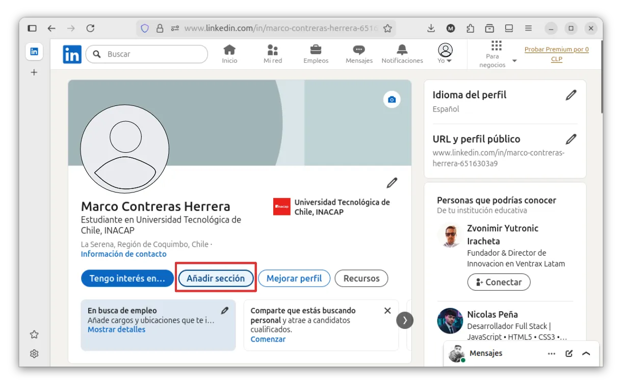This screenshot has width=622, height=387.
Task: Click Conectar for Zvonimir Yutronic
Action: [x=499, y=282]
